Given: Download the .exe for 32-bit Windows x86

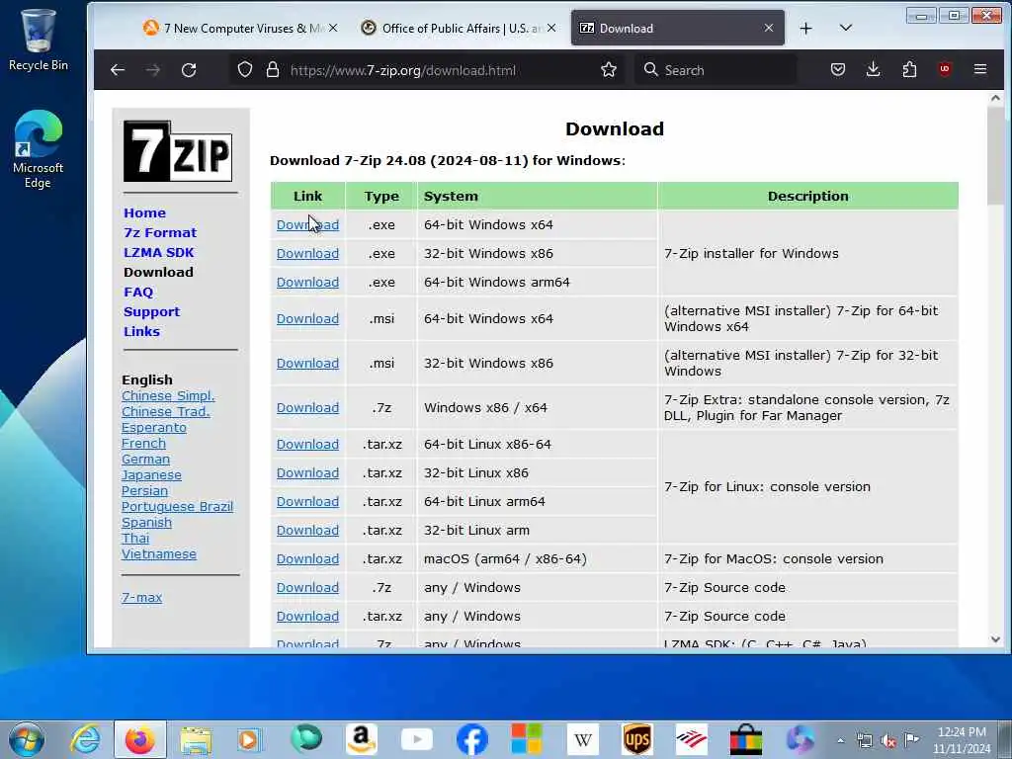Looking at the screenshot, I should point(307,254).
